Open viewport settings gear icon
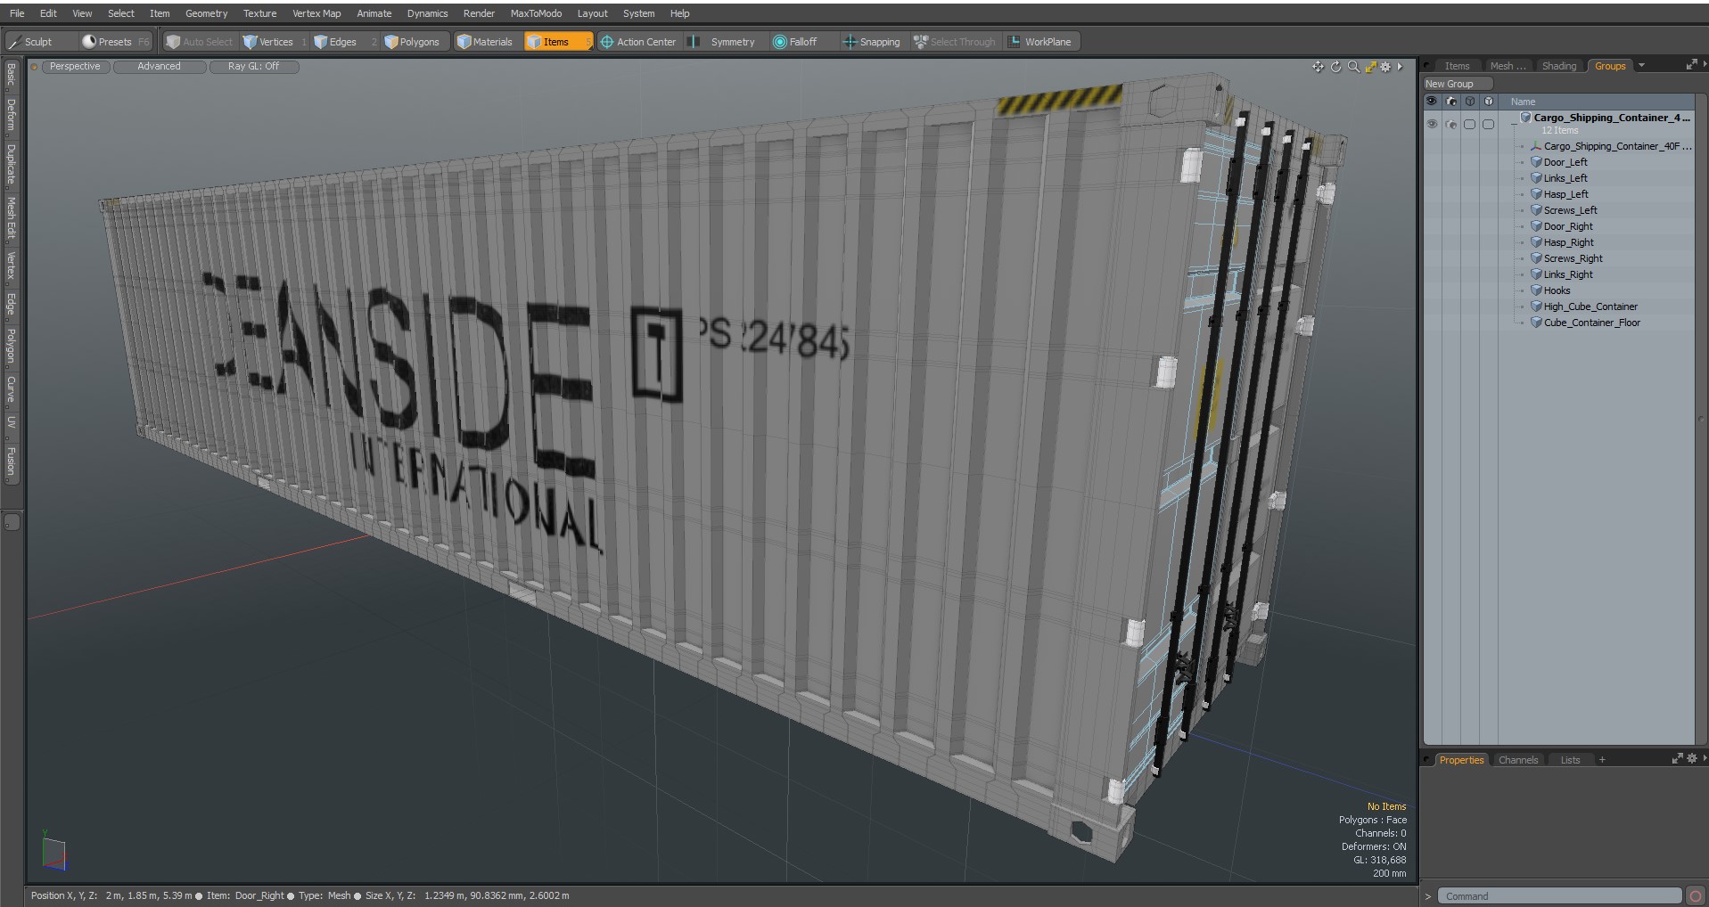 pyautogui.click(x=1385, y=67)
